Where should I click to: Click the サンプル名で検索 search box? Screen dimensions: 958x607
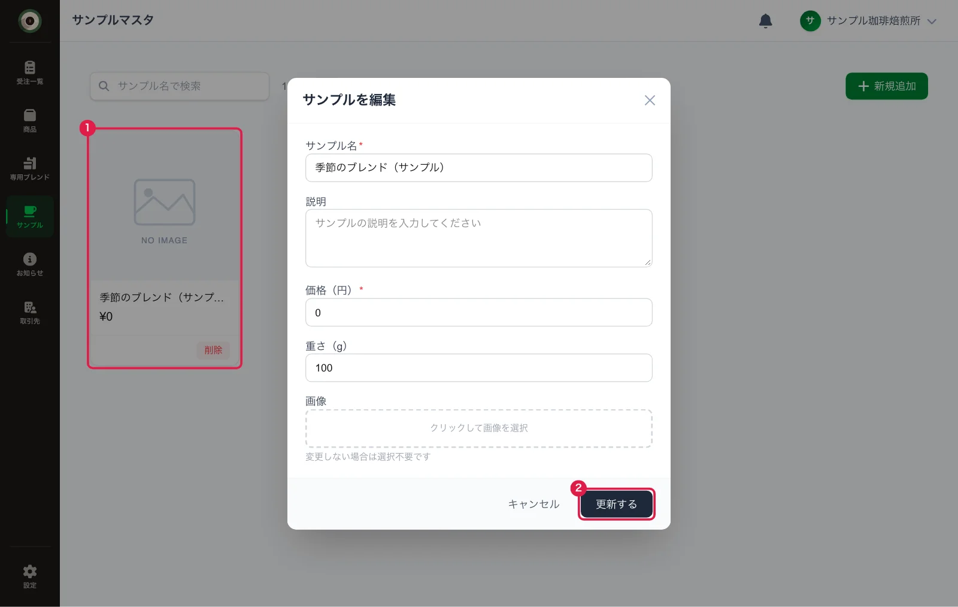tap(180, 86)
